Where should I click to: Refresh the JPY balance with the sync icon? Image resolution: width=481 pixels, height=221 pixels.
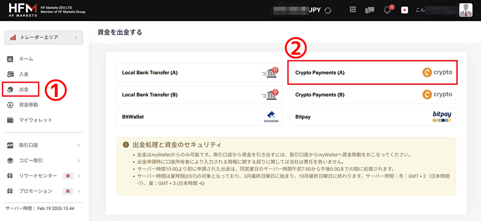tap(328, 10)
